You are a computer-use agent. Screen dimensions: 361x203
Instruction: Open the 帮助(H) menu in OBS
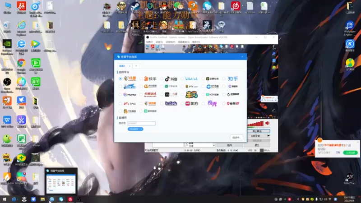click(196, 42)
